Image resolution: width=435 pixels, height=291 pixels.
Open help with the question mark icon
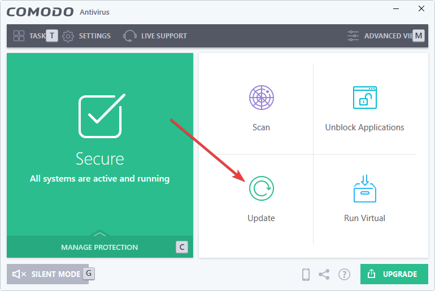[344, 275]
